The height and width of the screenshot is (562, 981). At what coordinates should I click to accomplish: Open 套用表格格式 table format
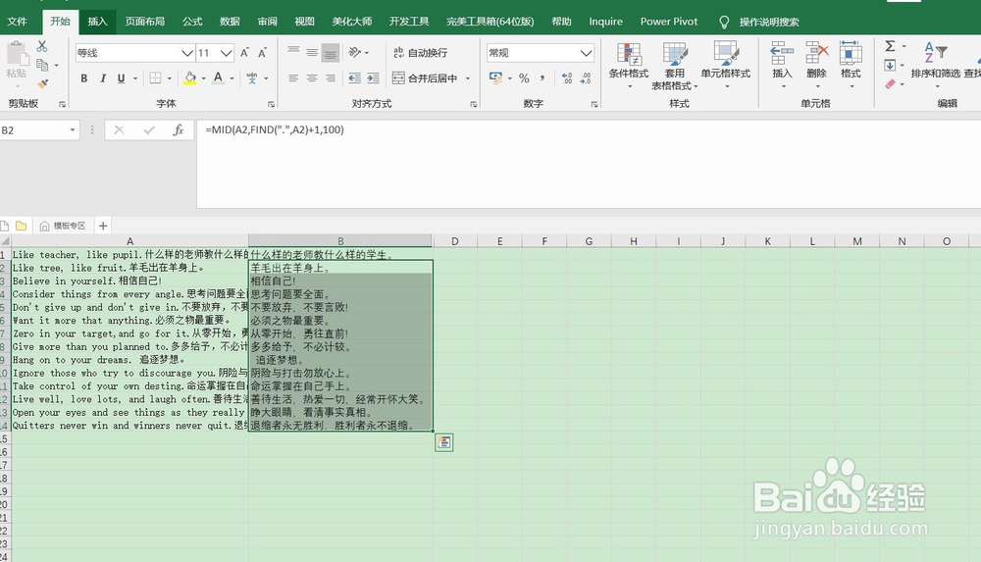(675, 65)
